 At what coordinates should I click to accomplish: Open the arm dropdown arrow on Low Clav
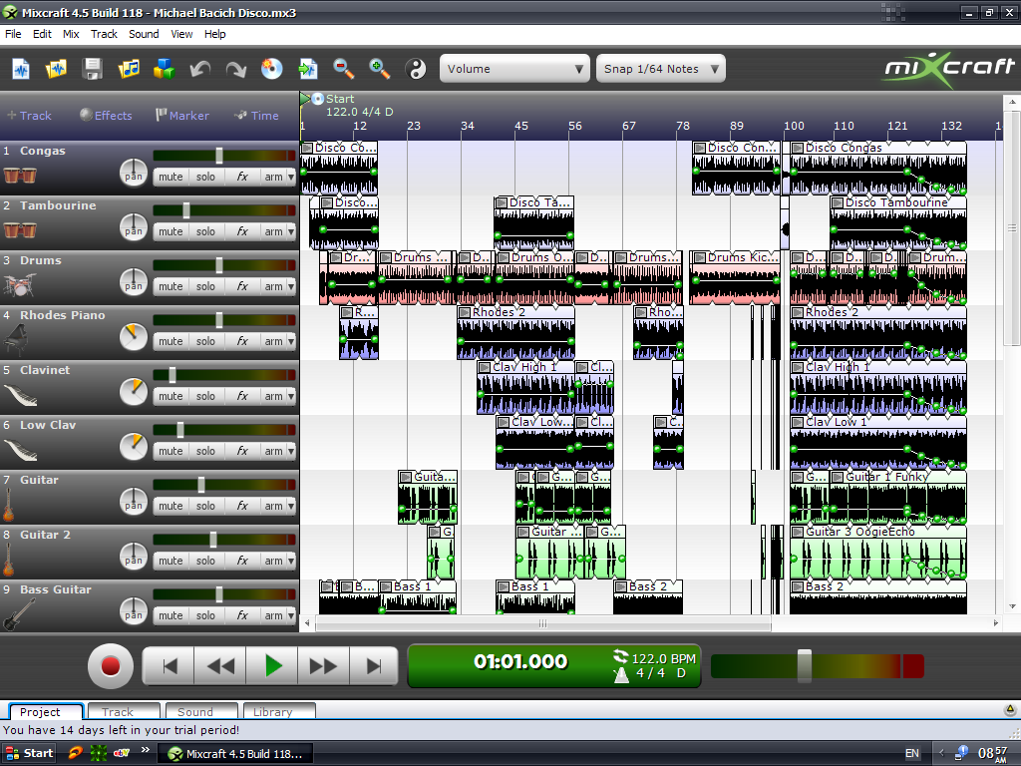click(x=291, y=450)
